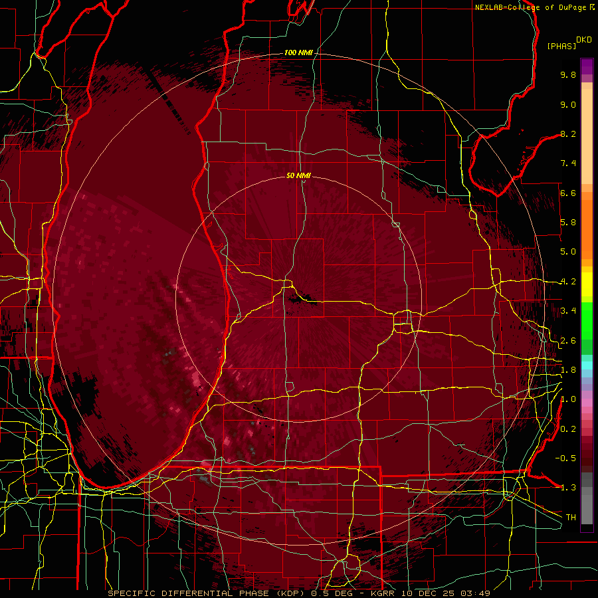598x598 pixels.
Task: Pick the purple segment atop the color scale
Action: (587, 66)
